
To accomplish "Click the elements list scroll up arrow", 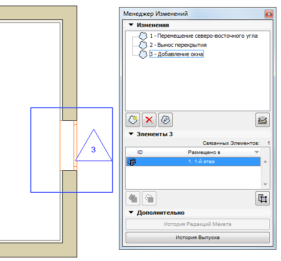I will 265,162.
